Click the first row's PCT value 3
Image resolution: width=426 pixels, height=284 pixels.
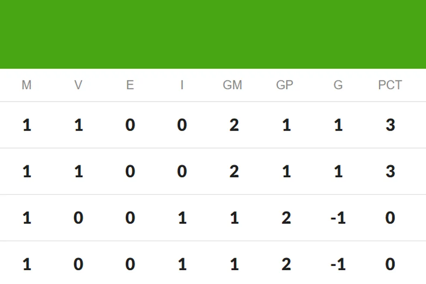click(390, 125)
